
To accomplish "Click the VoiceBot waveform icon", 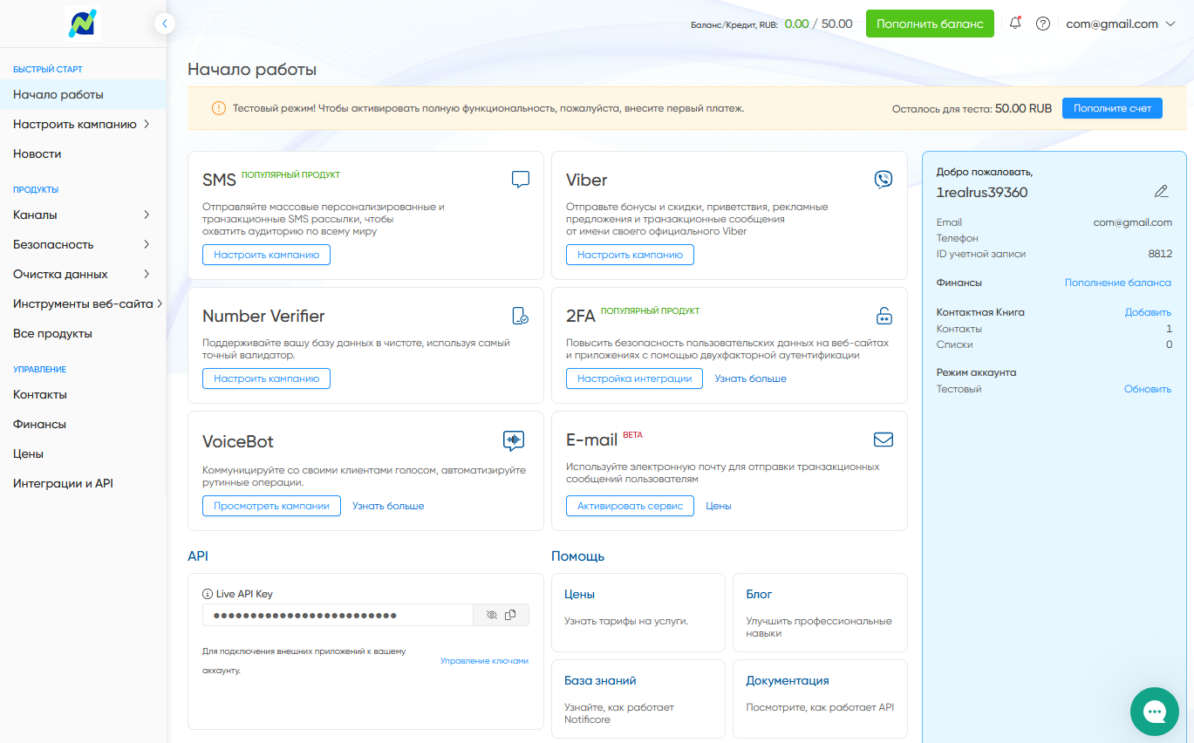I will [514, 440].
